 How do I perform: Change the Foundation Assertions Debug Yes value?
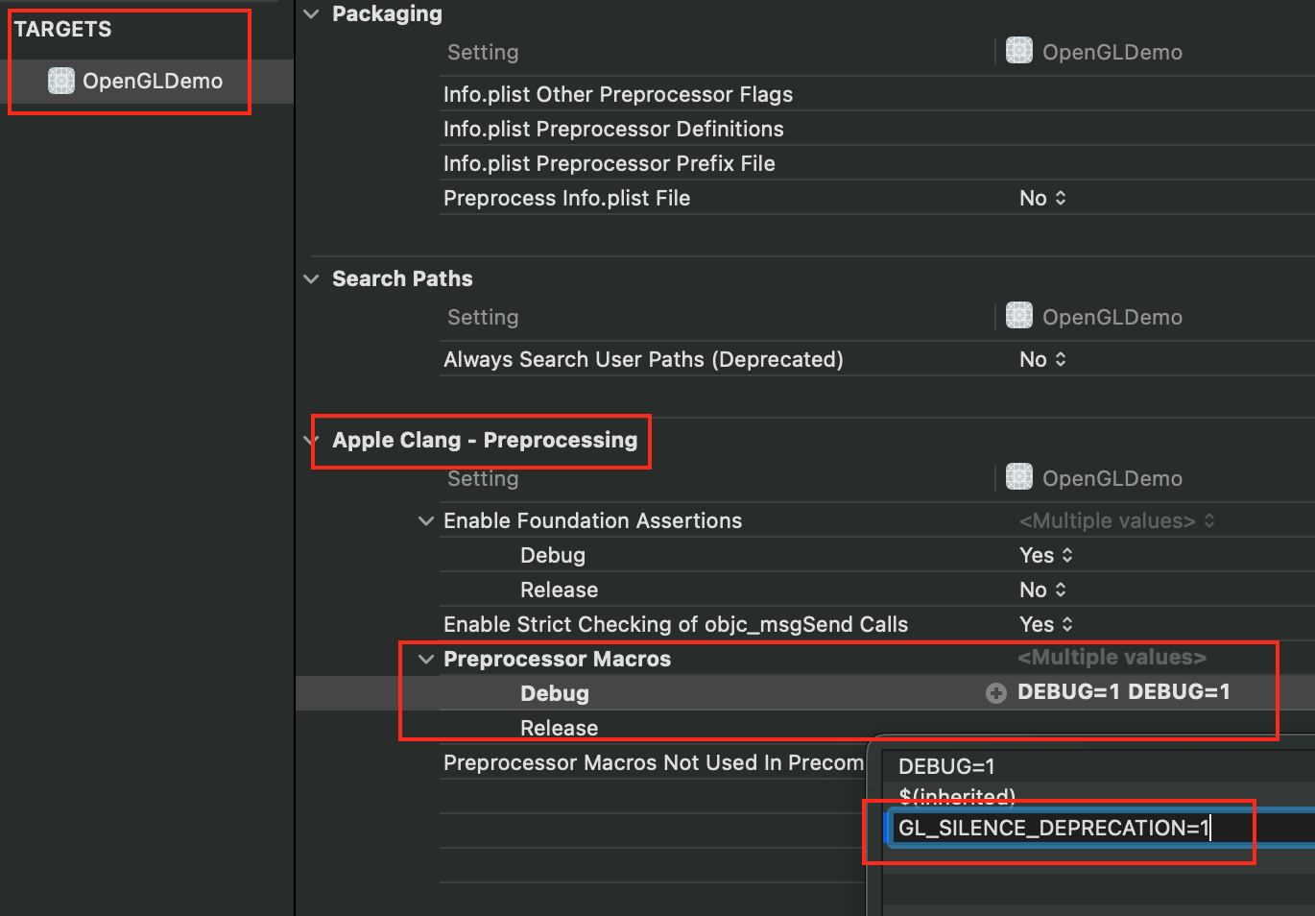(x=1046, y=556)
